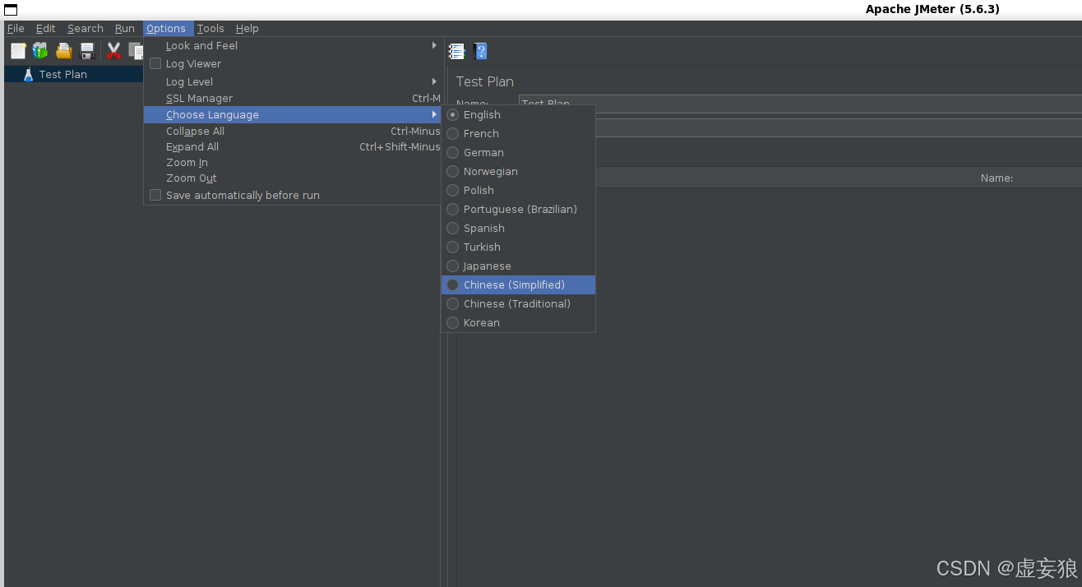Choose Chinese (Simplified) language
This screenshot has height=587, width=1082.
click(x=518, y=284)
